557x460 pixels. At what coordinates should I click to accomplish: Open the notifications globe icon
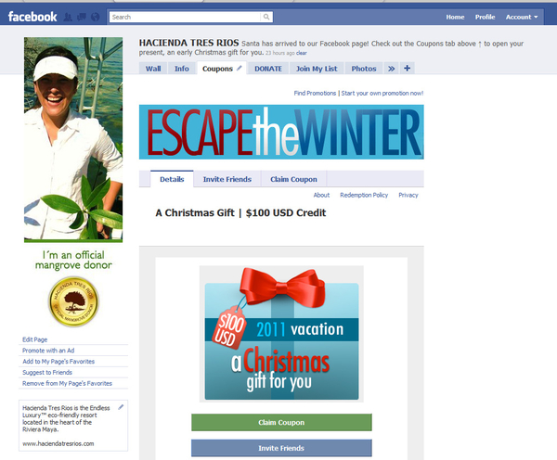tap(96, 17)
